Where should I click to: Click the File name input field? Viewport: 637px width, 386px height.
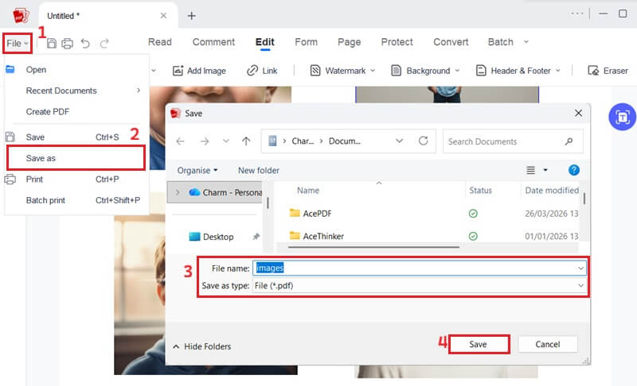click(x=420, y=268)
